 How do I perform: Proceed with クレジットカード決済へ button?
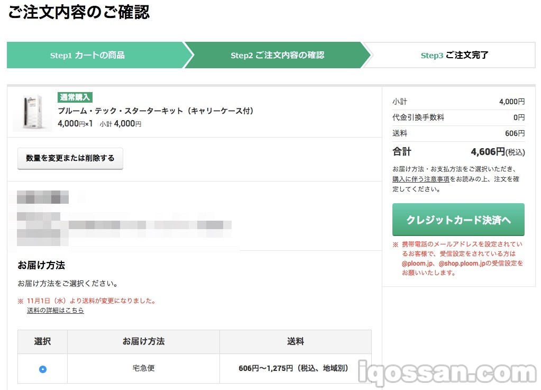(x=458, y=220)
